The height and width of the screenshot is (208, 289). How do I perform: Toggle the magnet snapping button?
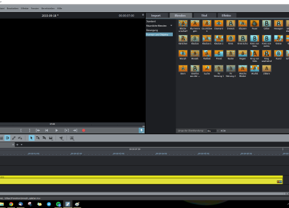click(8, 138)
